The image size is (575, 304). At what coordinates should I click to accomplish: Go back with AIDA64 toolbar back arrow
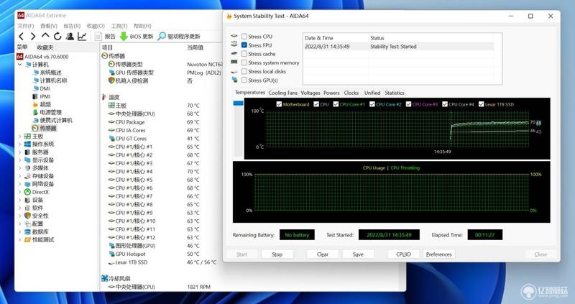click(22, 37)
